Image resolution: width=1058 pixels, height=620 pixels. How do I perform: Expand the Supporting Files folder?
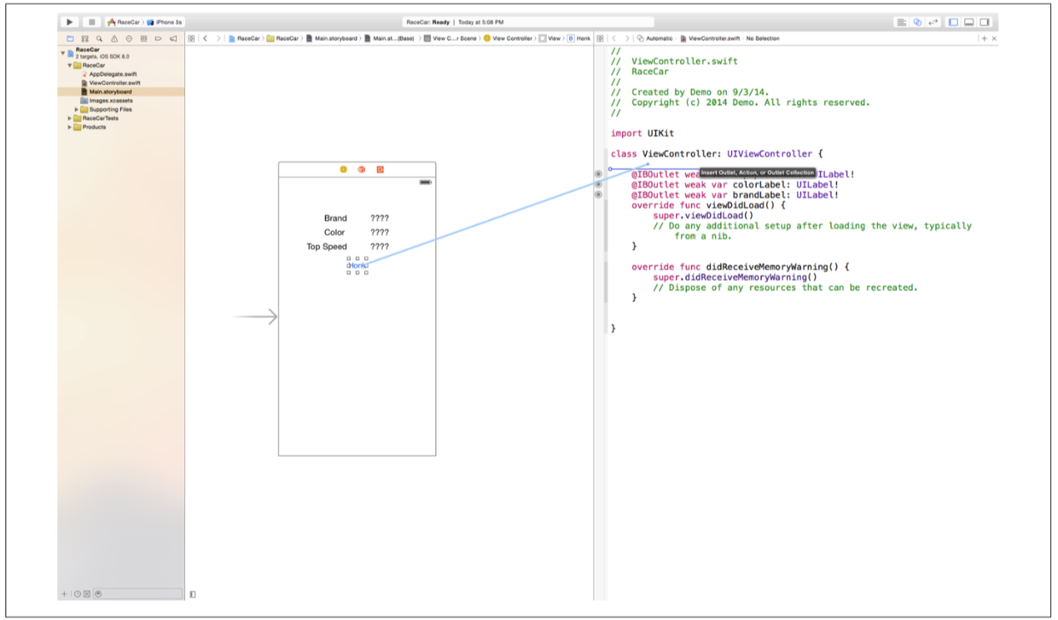coord(77,109)
